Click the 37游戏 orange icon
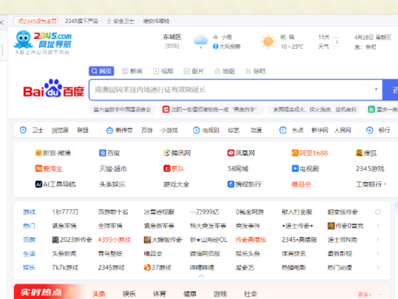This screenshot has width=398, height=299. 147,267
